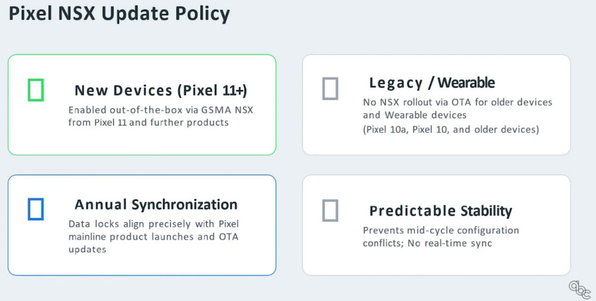The image size is (596, 301).
Task: Click the '(Pixel 10a, Pixel 10, and older devices)' line
Action: [451, 129]
